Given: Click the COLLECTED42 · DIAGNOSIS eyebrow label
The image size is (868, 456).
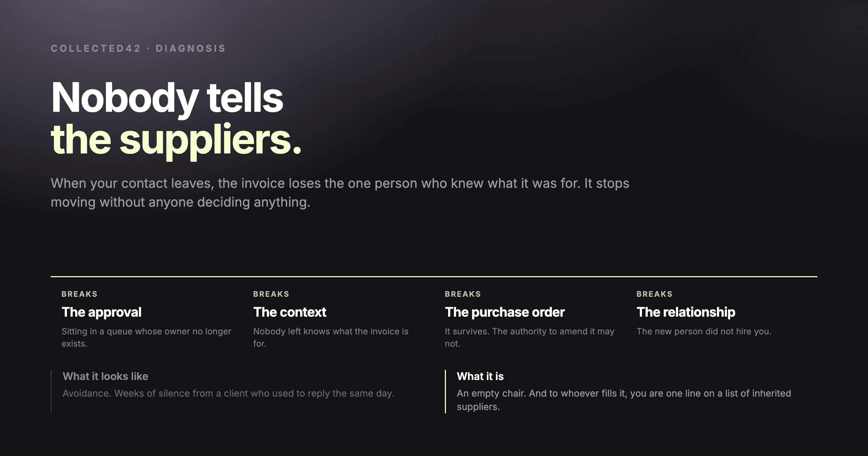Looking at the screenshot, I should 138,48.
